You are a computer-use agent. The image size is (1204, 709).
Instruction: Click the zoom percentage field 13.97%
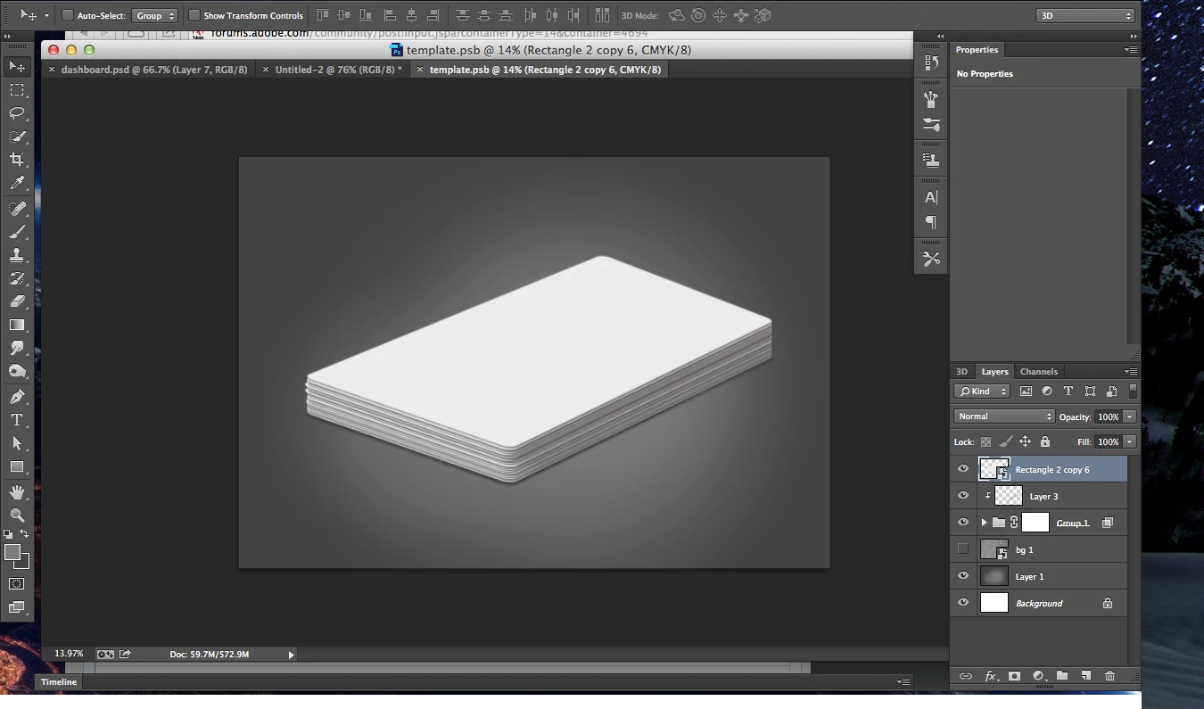pyautogui.click(x=69, y=655)
